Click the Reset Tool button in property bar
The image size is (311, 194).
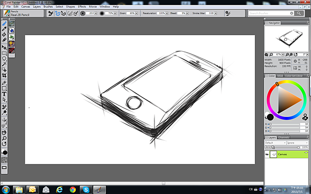[51, 13]
